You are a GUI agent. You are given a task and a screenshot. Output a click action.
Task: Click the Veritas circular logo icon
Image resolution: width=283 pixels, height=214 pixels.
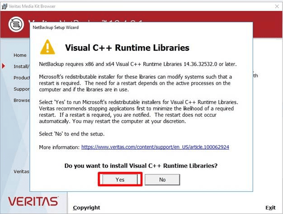[x=16, y=24]
